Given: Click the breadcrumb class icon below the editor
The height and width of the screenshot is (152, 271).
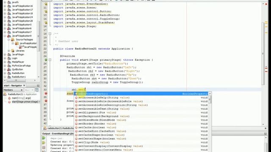Looking at the screenshot, I should pyautogui.click(x=45, y=128).
